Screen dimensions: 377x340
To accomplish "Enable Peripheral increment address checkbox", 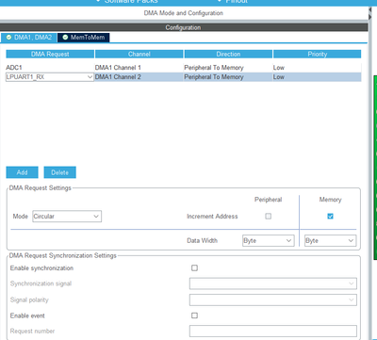I will click(x=268, y=217).
